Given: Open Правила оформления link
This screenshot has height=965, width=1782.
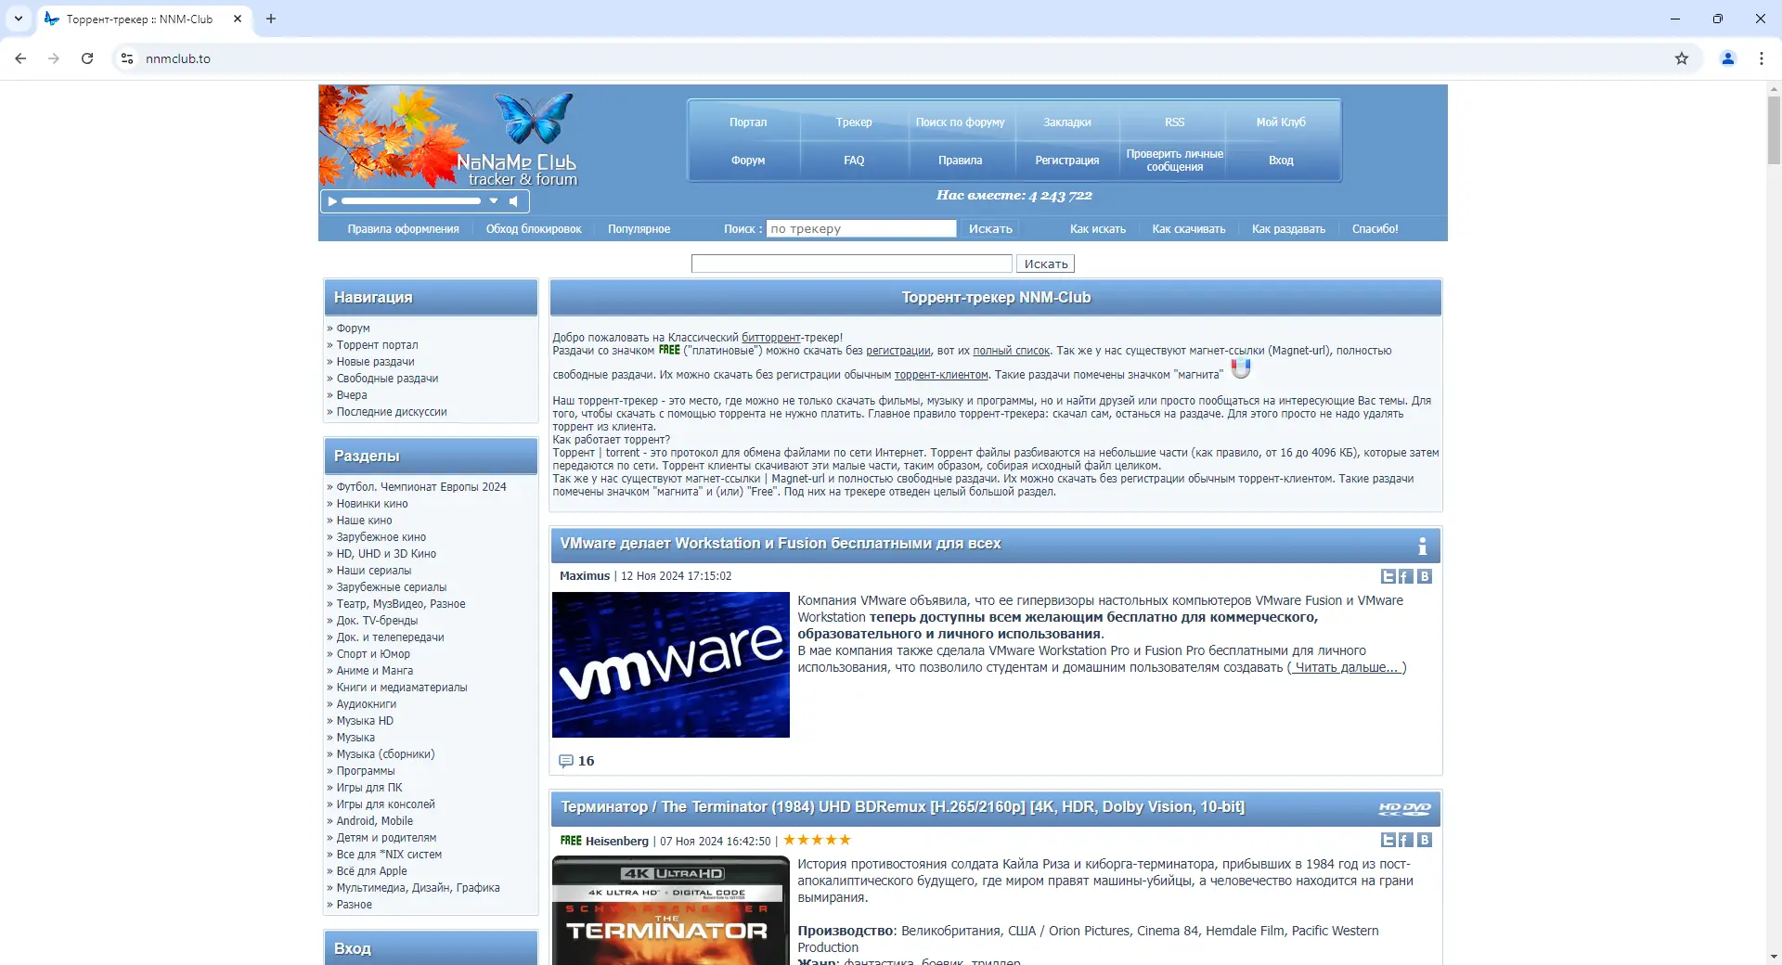Looking at the screenshot, I should click(x=403, y=229).
